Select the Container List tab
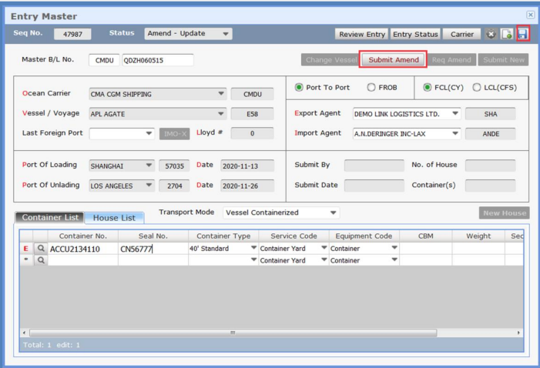This screenshot has width=540, height=368. tap(51, 218)
